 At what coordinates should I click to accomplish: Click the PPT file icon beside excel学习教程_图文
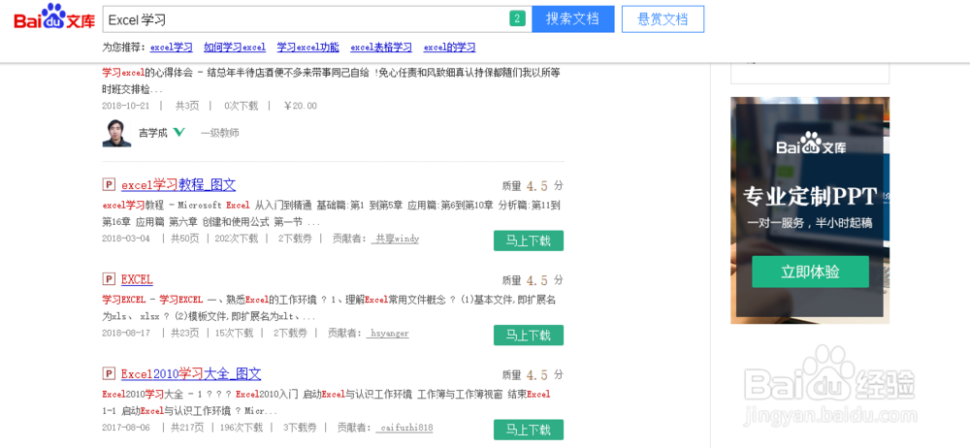click(109, 184)
